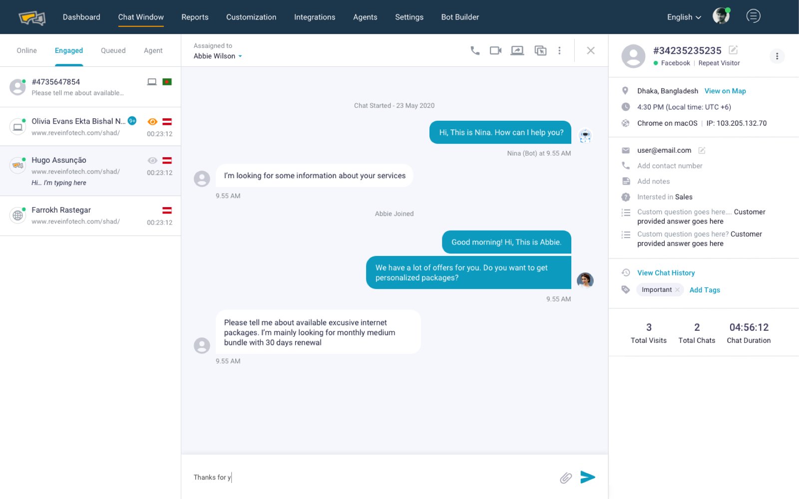This screenshot has height=499, width=799.
Task: Click the Add Tags link
Action: (x=705, y=290)
